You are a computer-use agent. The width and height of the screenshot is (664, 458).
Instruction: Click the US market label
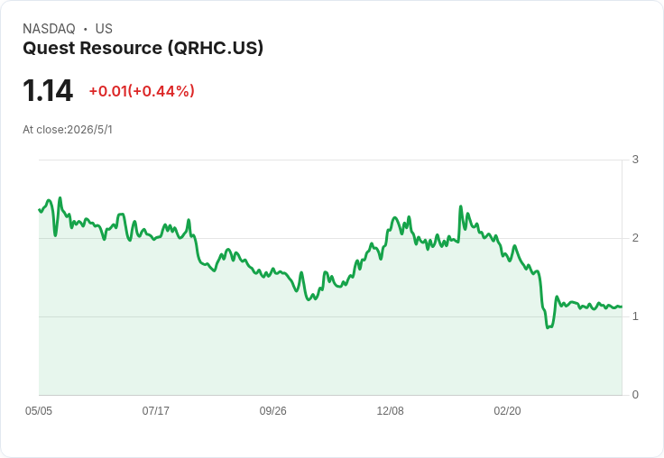104,29
